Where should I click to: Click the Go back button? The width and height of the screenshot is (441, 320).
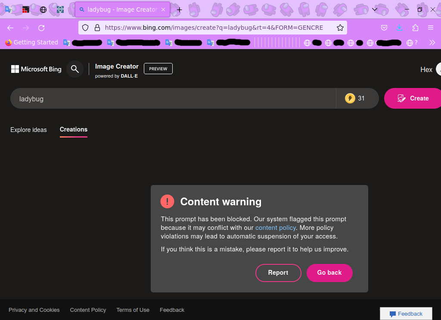click(x=329, y=273)
